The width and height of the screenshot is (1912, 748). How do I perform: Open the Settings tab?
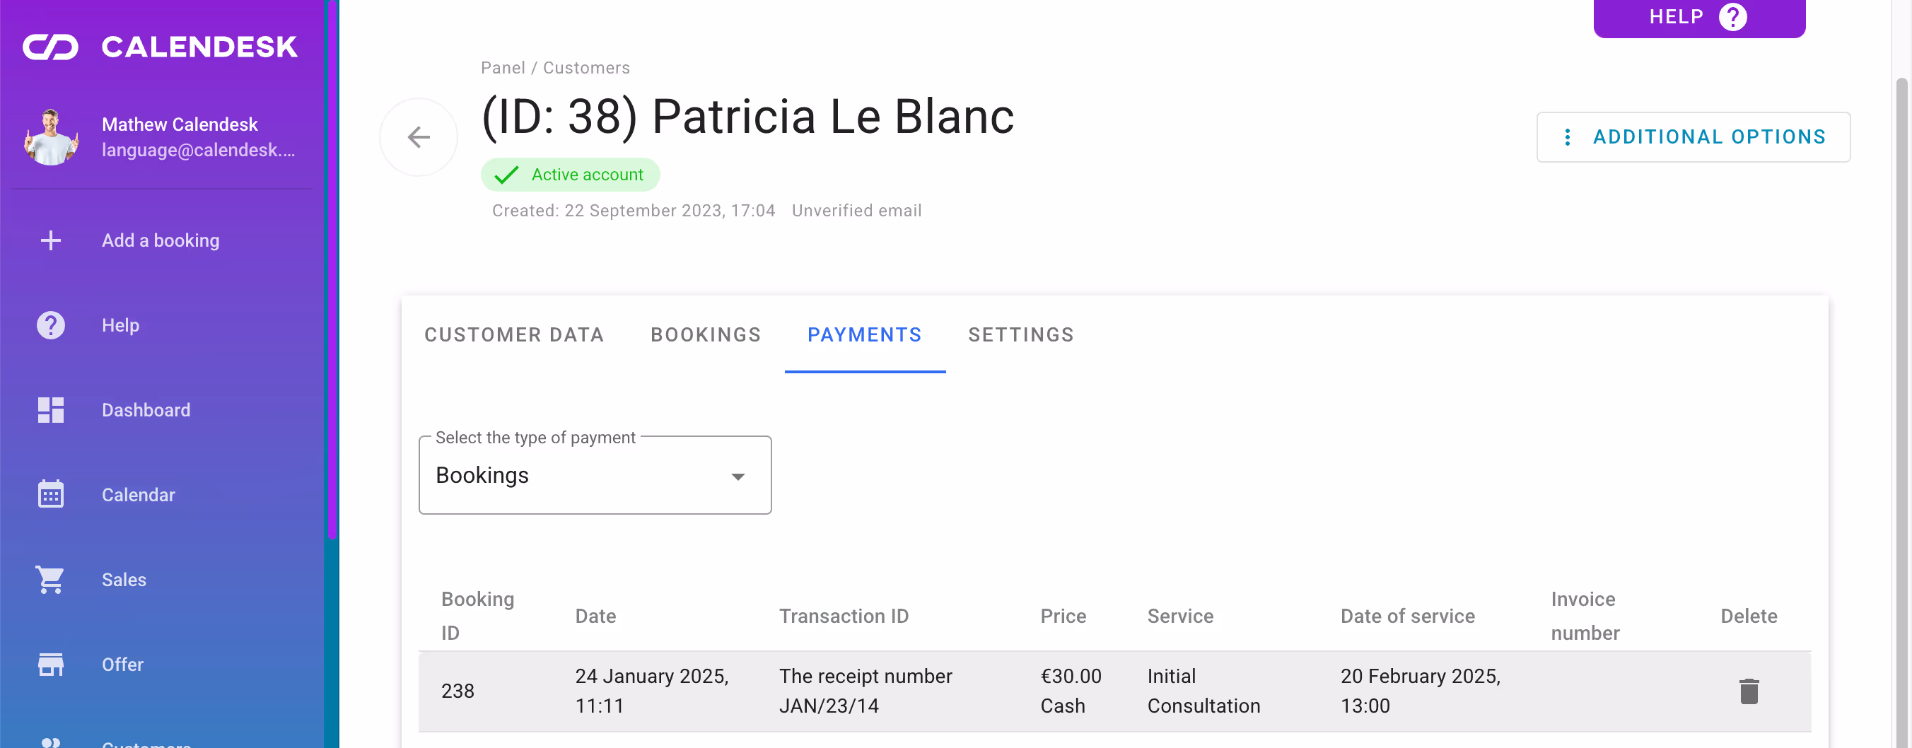1020,334
